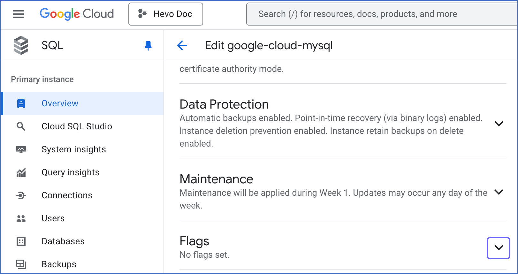
Task: Click the Google Cloud logo
Action: [x=77, y=14]
